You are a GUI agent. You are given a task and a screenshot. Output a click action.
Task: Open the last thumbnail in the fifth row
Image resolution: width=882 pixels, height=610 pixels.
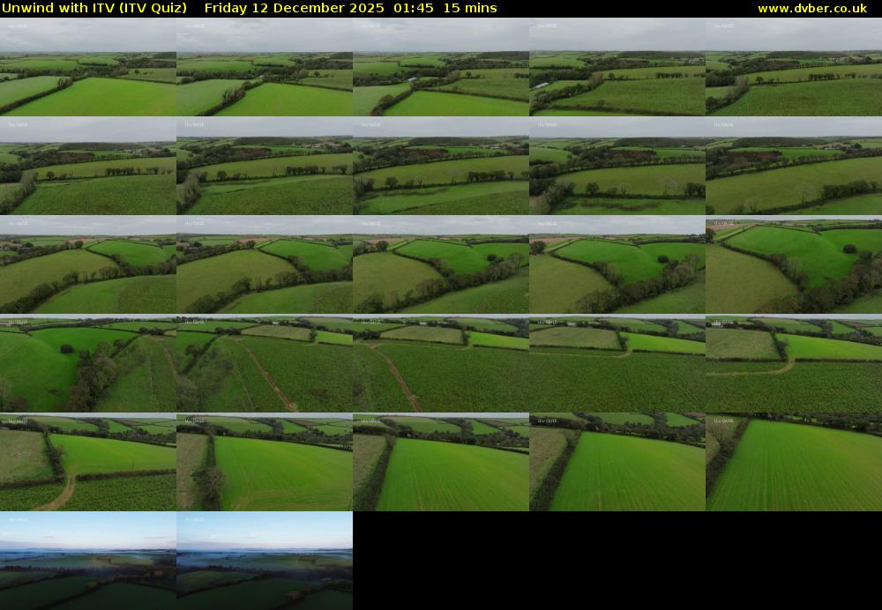794,462
